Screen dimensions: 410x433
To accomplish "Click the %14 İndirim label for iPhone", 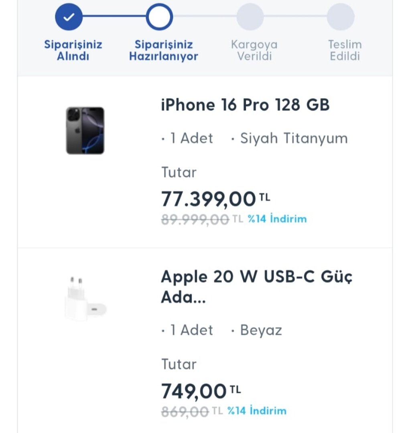I will point(277,219).
